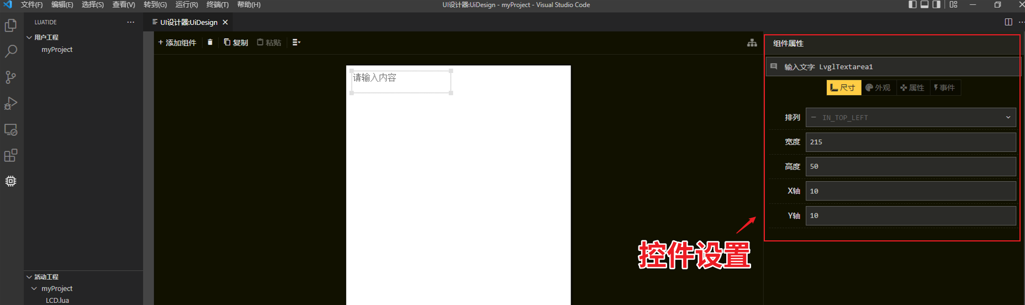Viewport: 1025px width, 305px height.
Task: Open the 编辑(E) menu
Action: [x=62, y=4]
